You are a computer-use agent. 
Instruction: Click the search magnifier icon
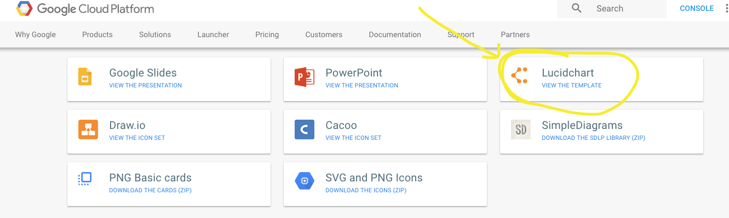coord(576,8)
